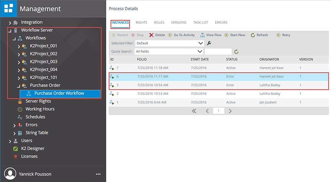Screen dimensions: 331x182
Task: Click the K2Project_003 folder icon
Action: pyautogui.click(x=24, y=62)
